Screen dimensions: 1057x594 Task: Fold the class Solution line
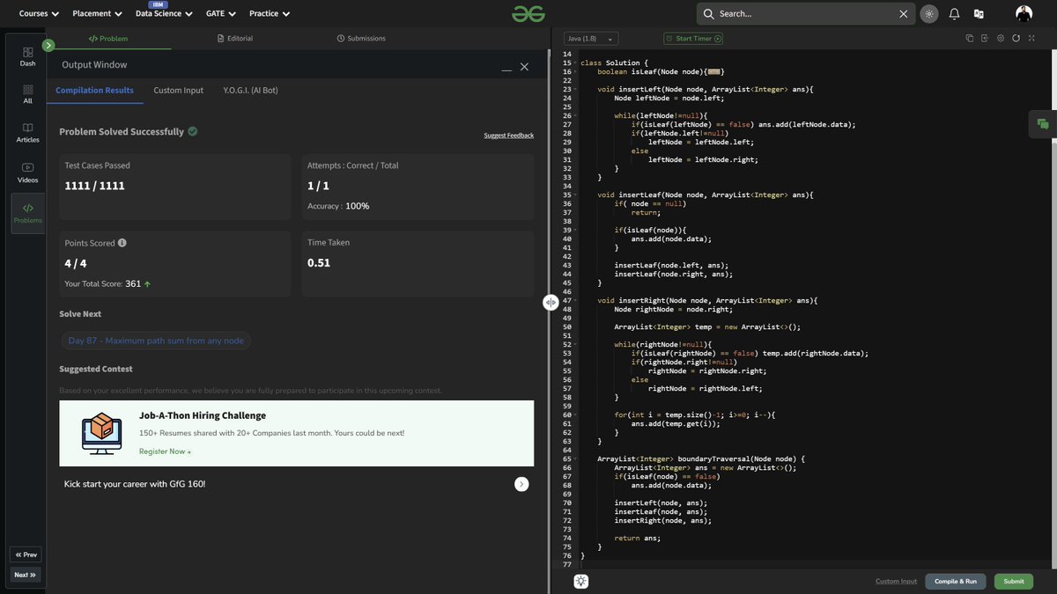pyautogui.click(x=575, y=63)
